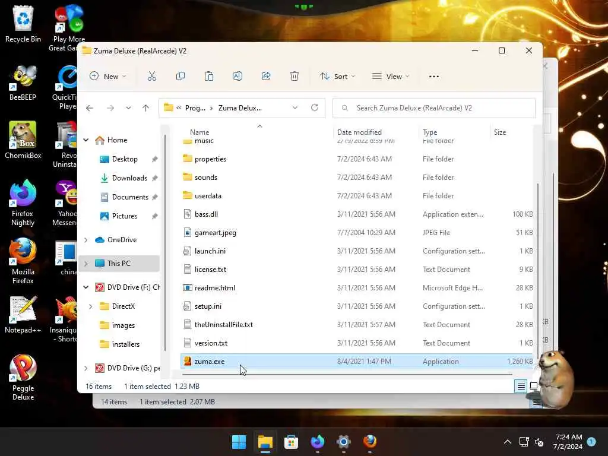This screenshot has height=456, width=608.
Task: Click the search box for Zuma Deluxe
Action: coord(434,108)
